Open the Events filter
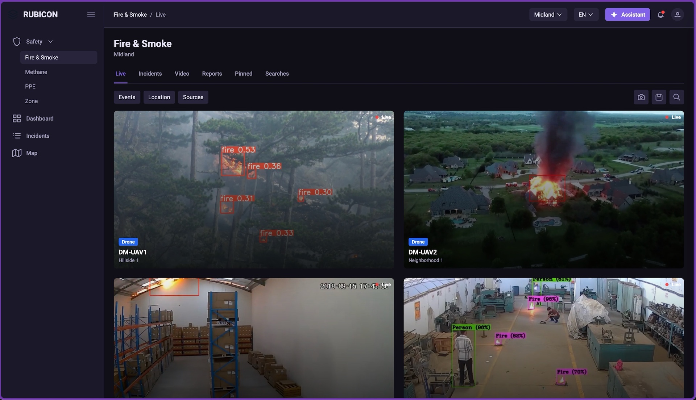Image resolution: width=696 pixels, height=400 pixels. 127,97
